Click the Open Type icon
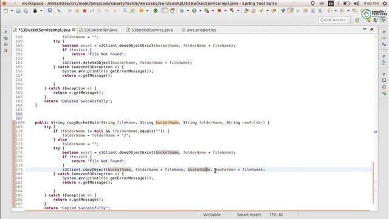This screenshot has height=219, width=389. 246,11
